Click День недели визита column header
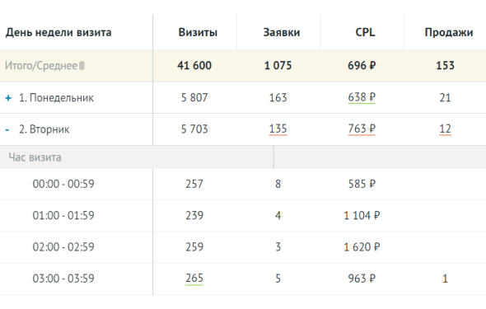Viewport: 486px width, 309px height. (x=58, y=32)
